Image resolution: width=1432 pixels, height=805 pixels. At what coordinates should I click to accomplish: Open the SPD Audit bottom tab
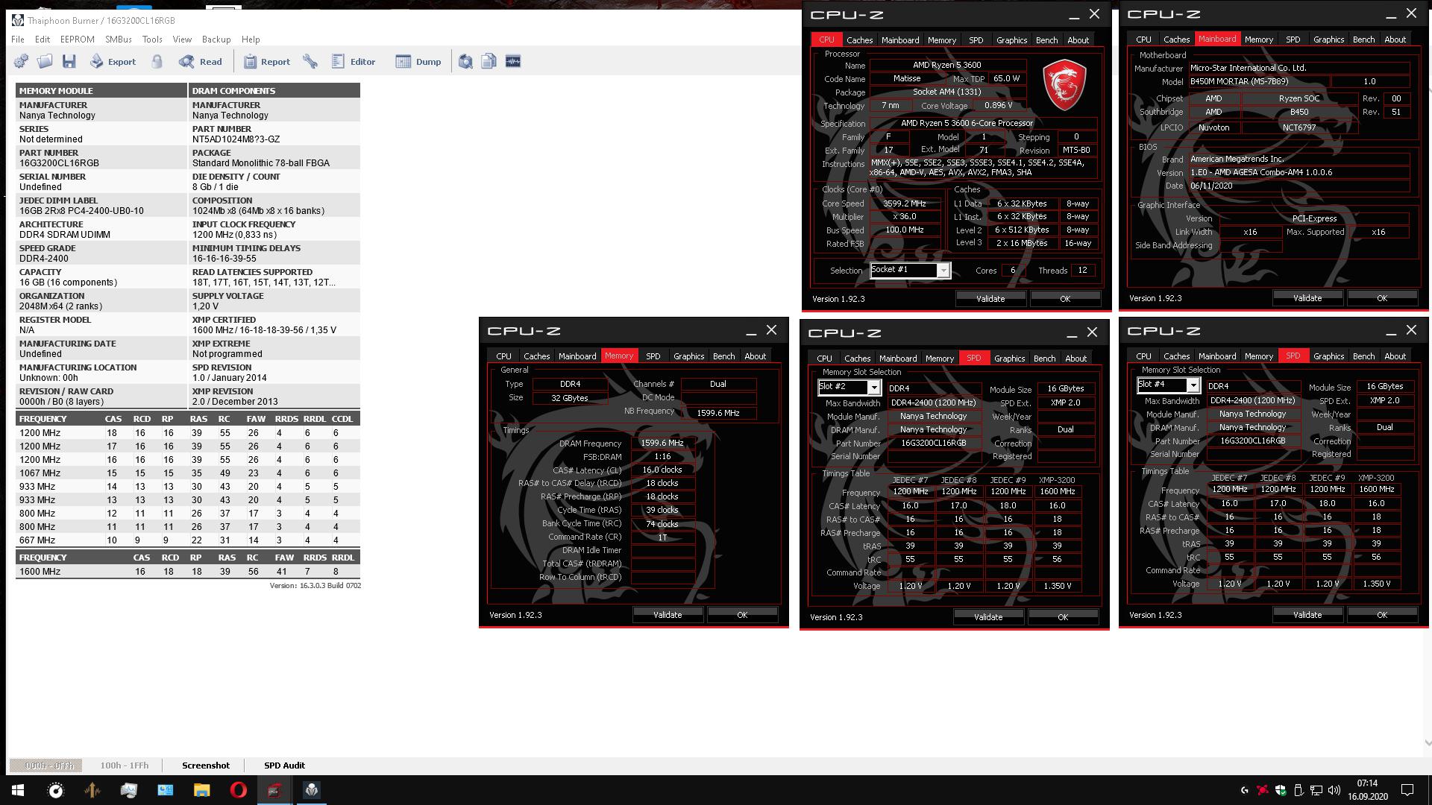click(284, 765)
